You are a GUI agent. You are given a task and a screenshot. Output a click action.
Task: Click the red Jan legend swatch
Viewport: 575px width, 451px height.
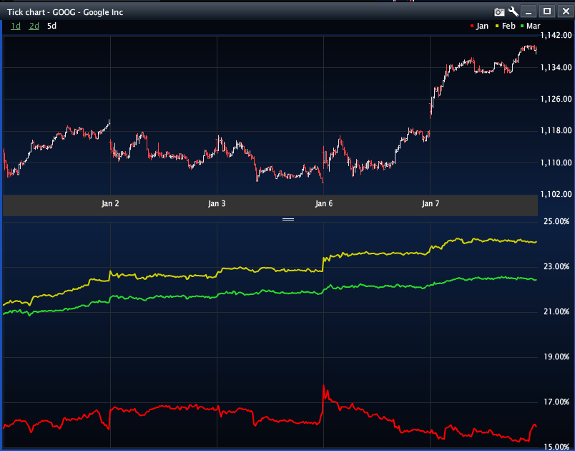click(472, 26)
